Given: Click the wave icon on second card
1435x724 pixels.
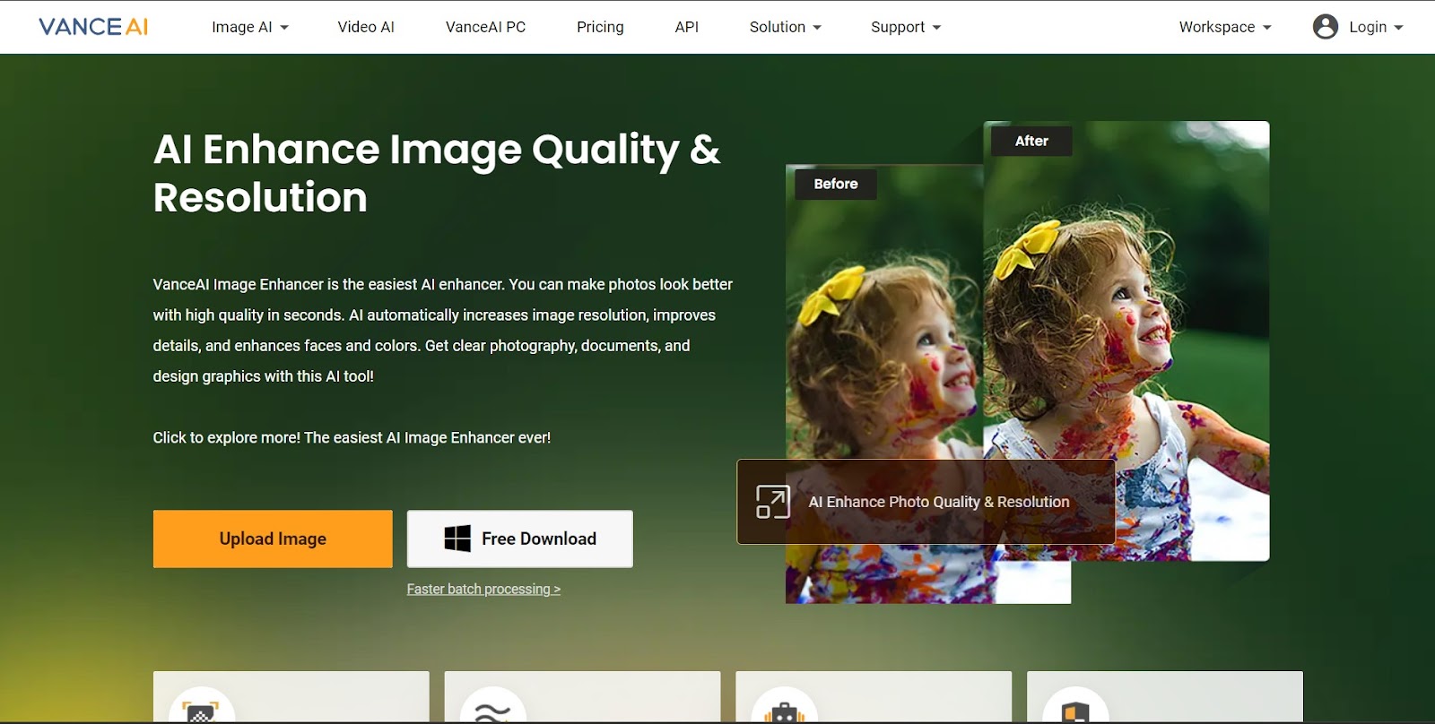Looking at the screenshot, I should click(x=492, y=712).
